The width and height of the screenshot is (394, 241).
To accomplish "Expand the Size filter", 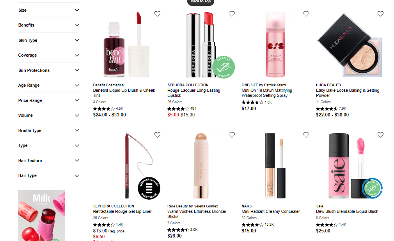I will [x=49, y=10].
